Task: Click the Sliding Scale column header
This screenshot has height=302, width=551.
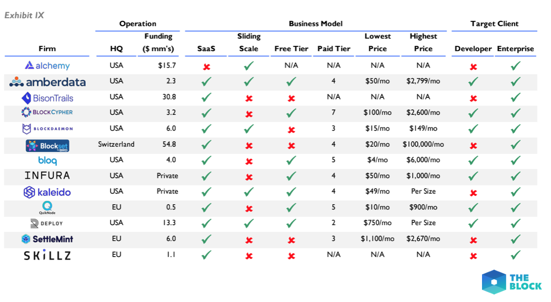Action: [x=249, y=42]
